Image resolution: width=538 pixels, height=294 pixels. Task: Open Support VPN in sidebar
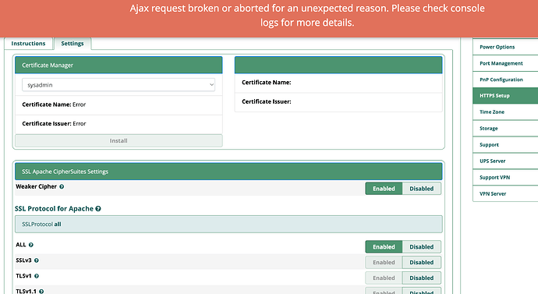505,177
